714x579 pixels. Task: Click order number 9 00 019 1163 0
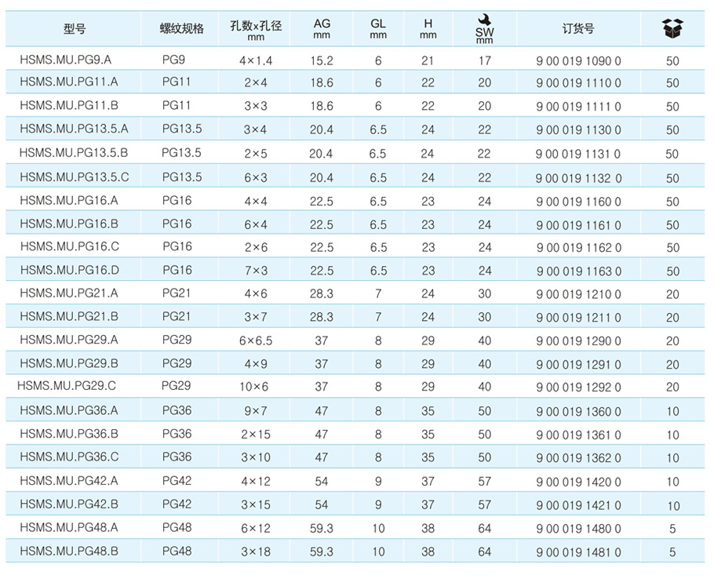coord(579,271)
